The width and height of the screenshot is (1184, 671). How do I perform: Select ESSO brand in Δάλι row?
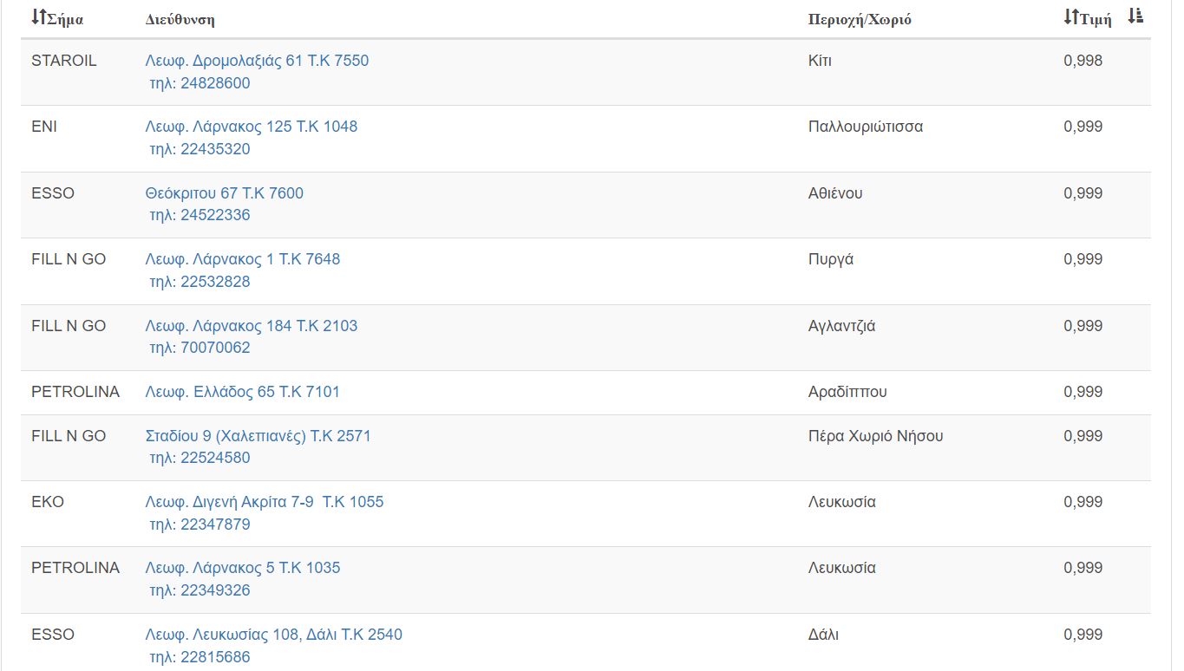click(x=53, y=635)
